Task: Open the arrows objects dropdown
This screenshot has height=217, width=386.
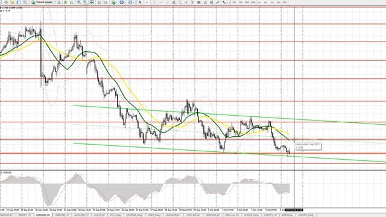Action: pyautogui.click(x=225, y=2)
